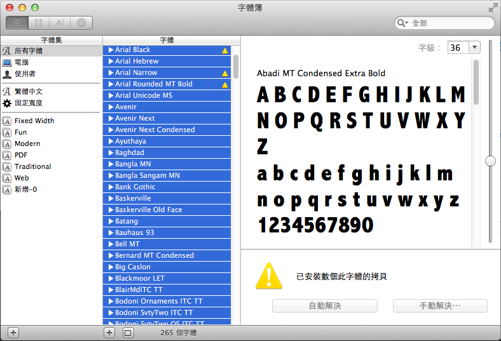The height and width of the screenshot is (341, 501).
Task: Select Baskerville Old Face font
Action: [167, 210]
